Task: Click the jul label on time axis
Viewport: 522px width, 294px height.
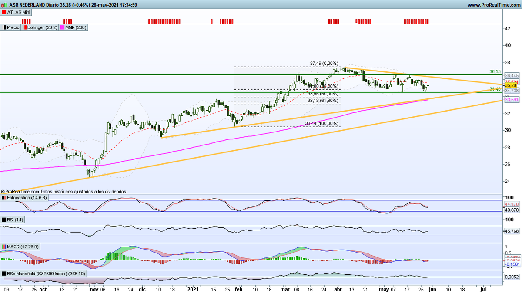Action: (x=483, y=289)
